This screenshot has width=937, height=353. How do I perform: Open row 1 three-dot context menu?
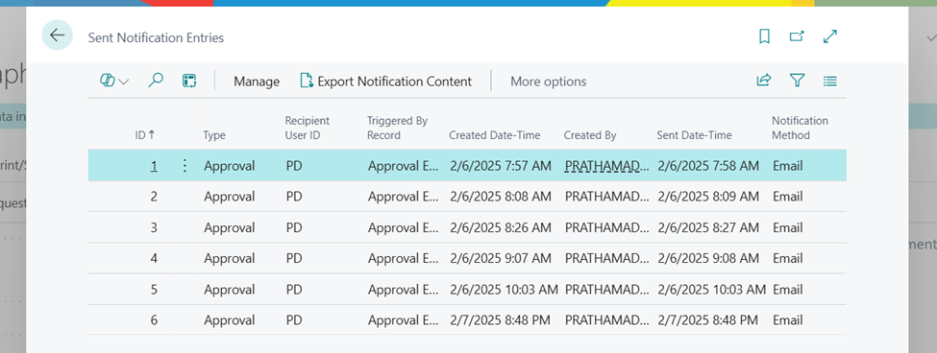(x=185, y=166)
